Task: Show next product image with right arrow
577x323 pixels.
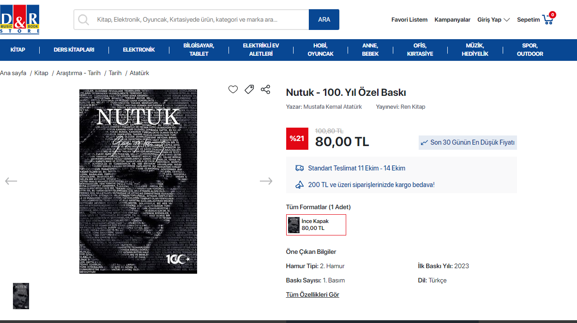Action: point(266,181)
